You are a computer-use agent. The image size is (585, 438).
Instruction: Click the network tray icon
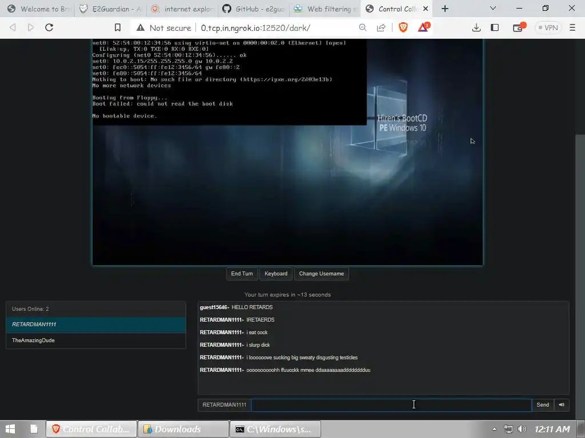click(x=508, y=429)
